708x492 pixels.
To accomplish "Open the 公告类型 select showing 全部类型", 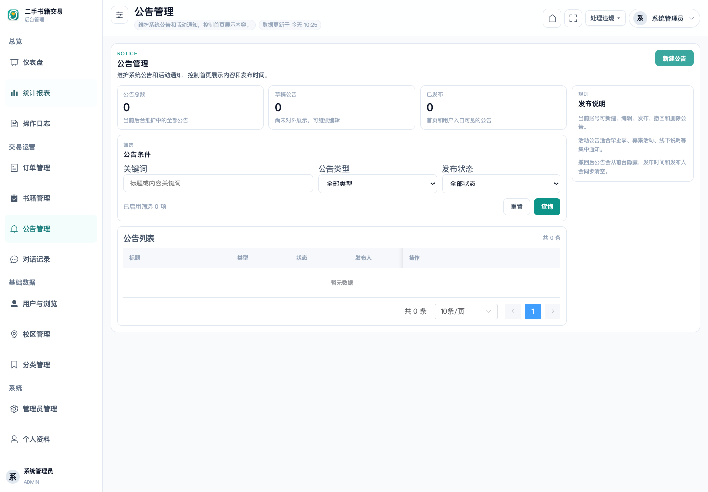I will pyautogui.click(x=378, y=184).
